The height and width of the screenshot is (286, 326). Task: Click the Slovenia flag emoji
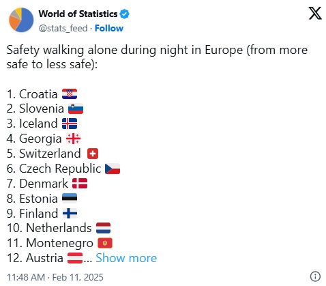coord(76,109)
